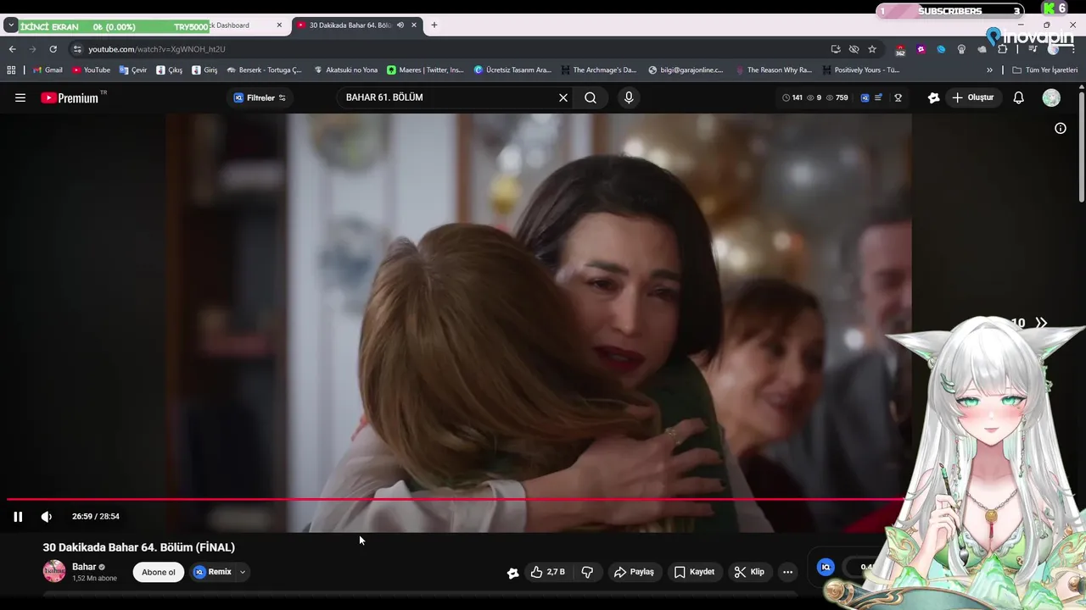Click the install app icon in address bar
Screen dimensions: 1086x610
tap(836, 49)
